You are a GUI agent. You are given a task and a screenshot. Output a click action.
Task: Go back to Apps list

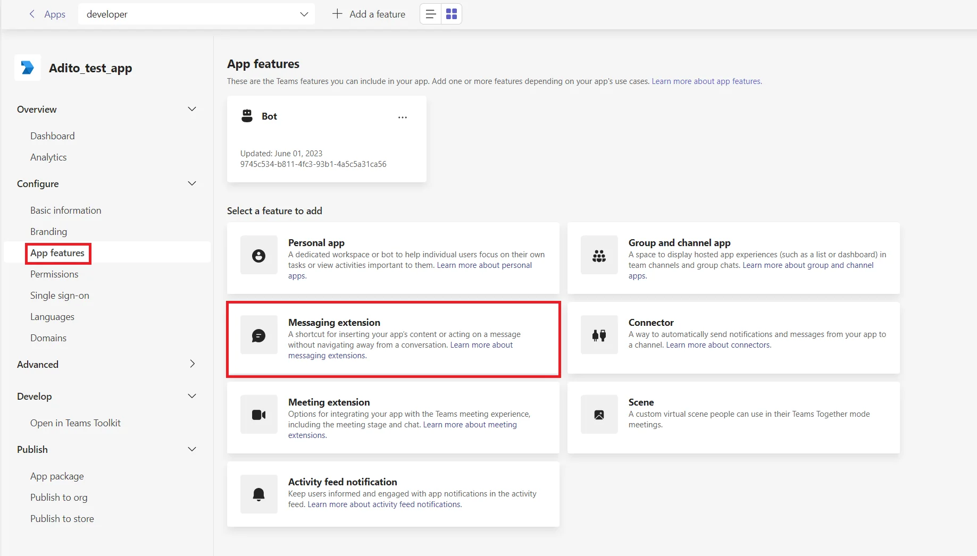(55, 14)
